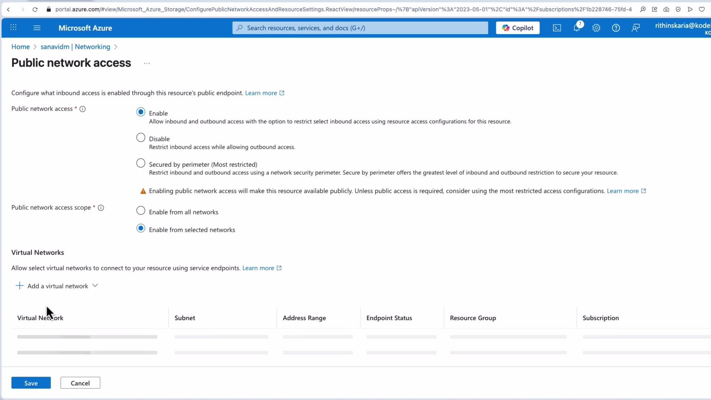Click the Public network access page title
Image resolution: width=711 pixels, height=400 pixels.
pyautogui.click(x=71, y=63)
